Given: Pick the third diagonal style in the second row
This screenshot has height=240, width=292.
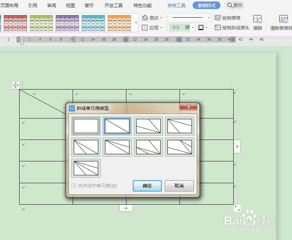Looking at the screenshot, I should pyautogui.click(x=148, y=147).
